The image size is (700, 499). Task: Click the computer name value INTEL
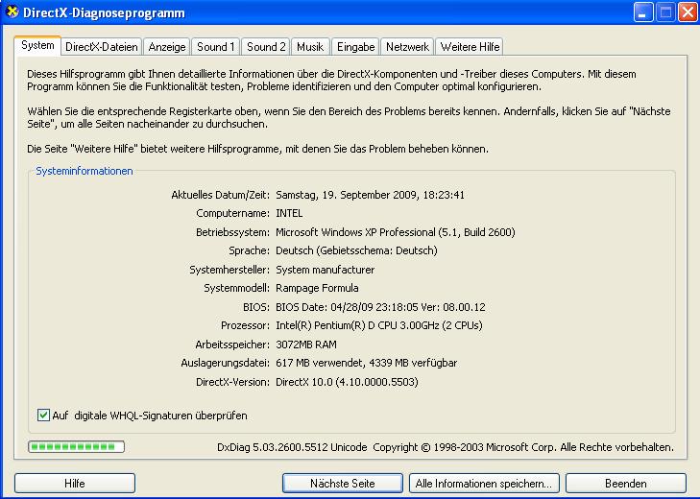click(289, 213)
